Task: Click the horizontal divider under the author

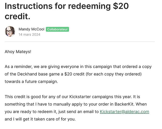Action: coord(80,42)
